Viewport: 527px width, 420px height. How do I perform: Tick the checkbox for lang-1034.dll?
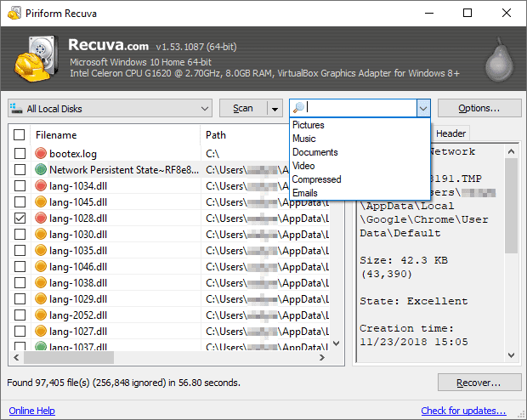click(20, 185)
